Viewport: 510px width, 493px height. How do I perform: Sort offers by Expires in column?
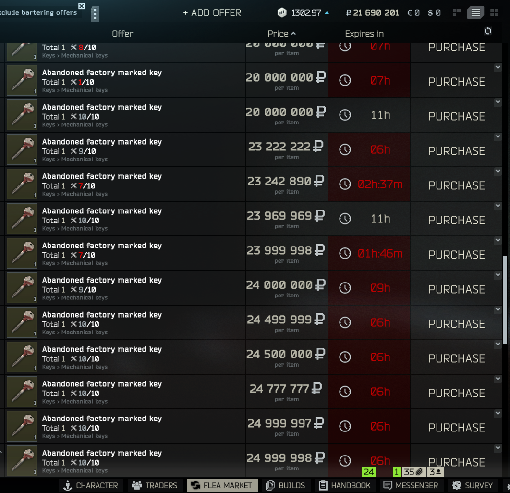pyautogui.click(x=364, y=34)
